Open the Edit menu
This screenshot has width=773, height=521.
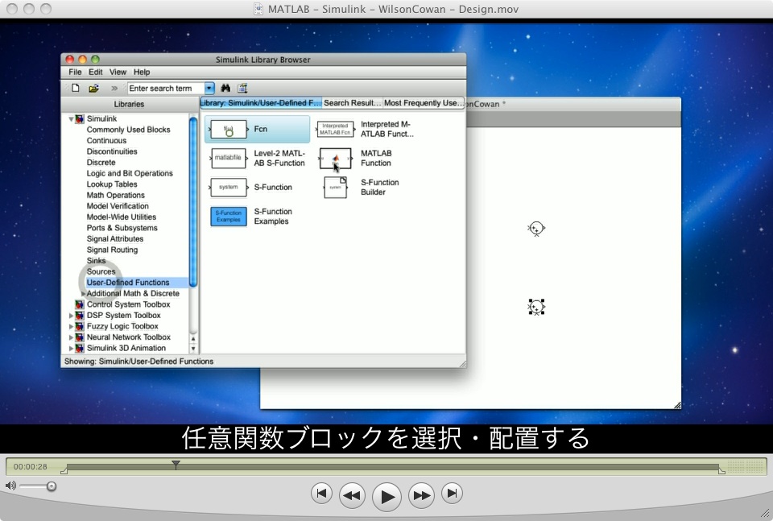[96, 72]
